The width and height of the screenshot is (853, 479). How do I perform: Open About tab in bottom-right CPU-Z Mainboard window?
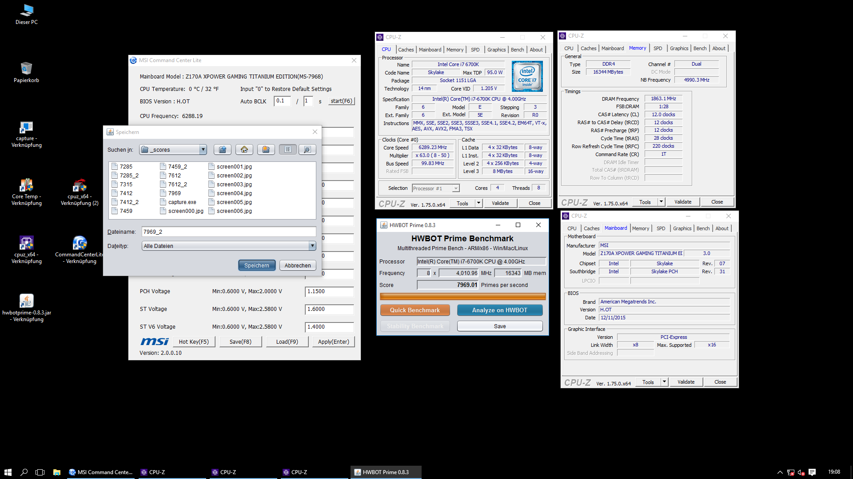722,228
